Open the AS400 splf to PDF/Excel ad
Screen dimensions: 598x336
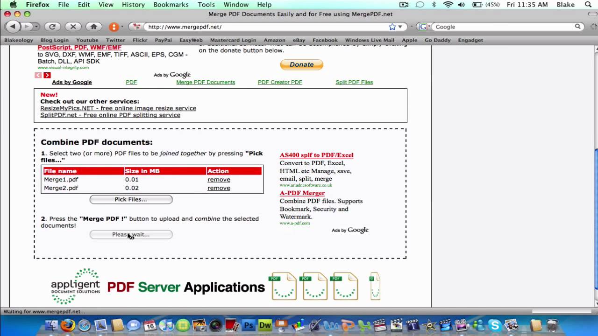[316, 155]
